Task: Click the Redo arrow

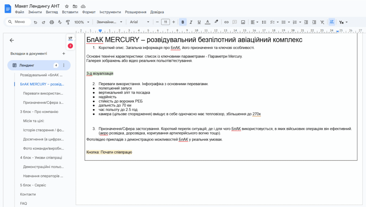Action: pyautogui.click(x=43, y=22)
